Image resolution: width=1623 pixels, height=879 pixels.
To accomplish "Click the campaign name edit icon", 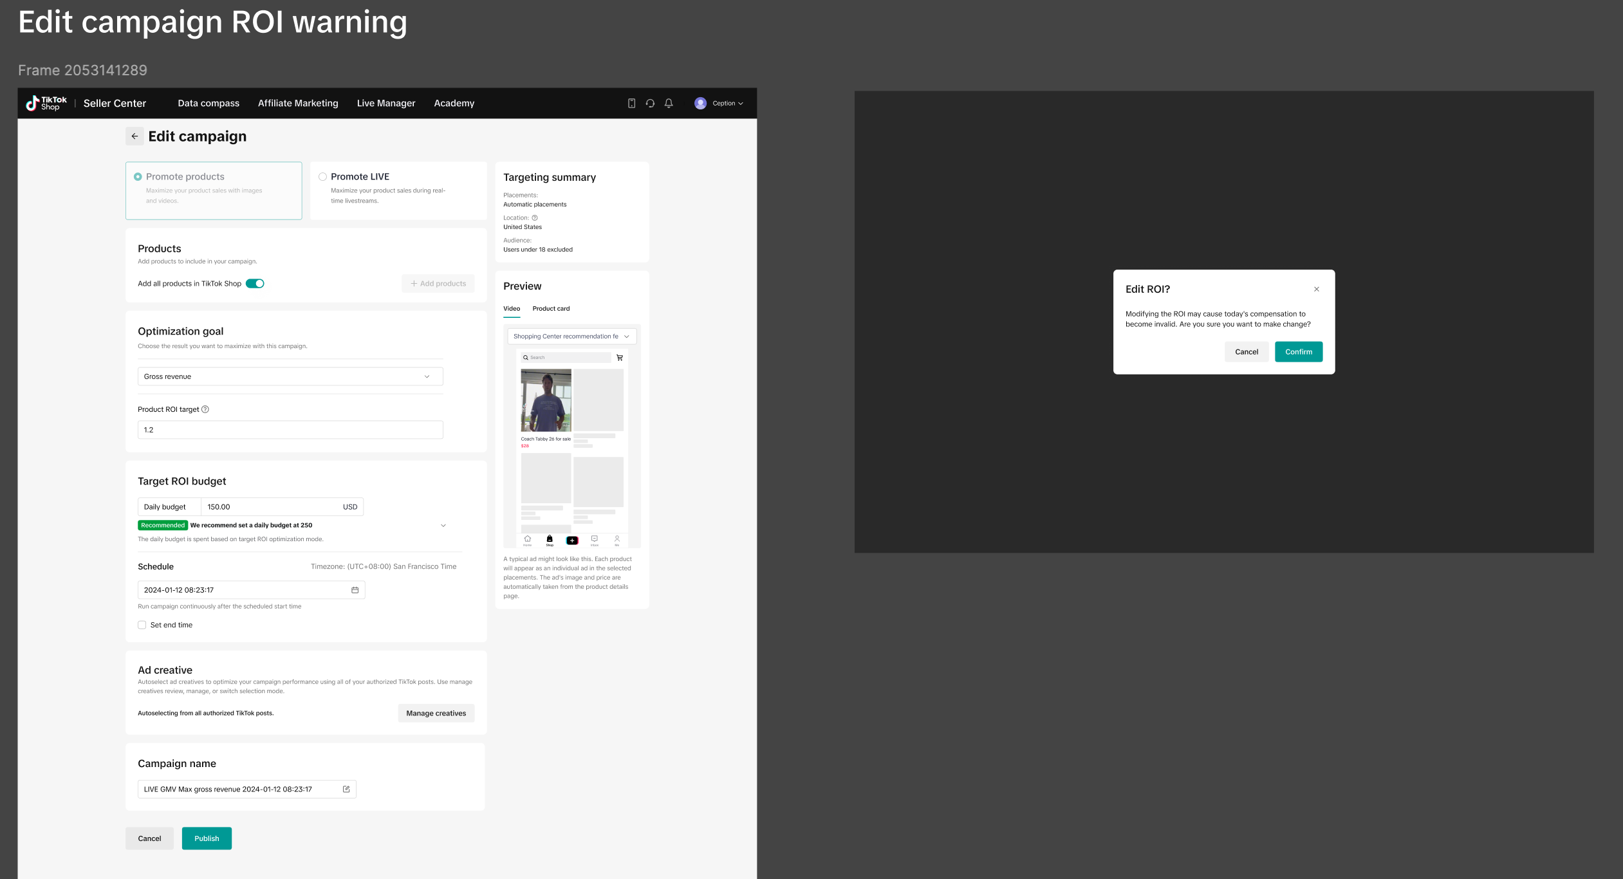I will click(346, 789).
